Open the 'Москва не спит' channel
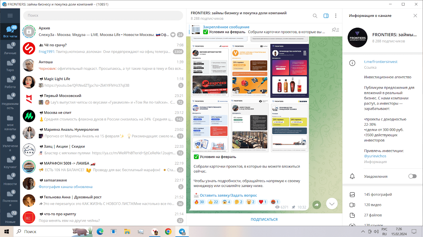Screen dimensions: 423x237 pos(103,116)
